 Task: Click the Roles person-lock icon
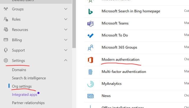(x=6, y=19)
